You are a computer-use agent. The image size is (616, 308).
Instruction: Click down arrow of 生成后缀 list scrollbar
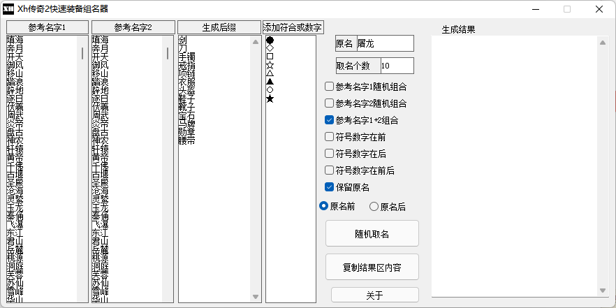coord(256,297)
